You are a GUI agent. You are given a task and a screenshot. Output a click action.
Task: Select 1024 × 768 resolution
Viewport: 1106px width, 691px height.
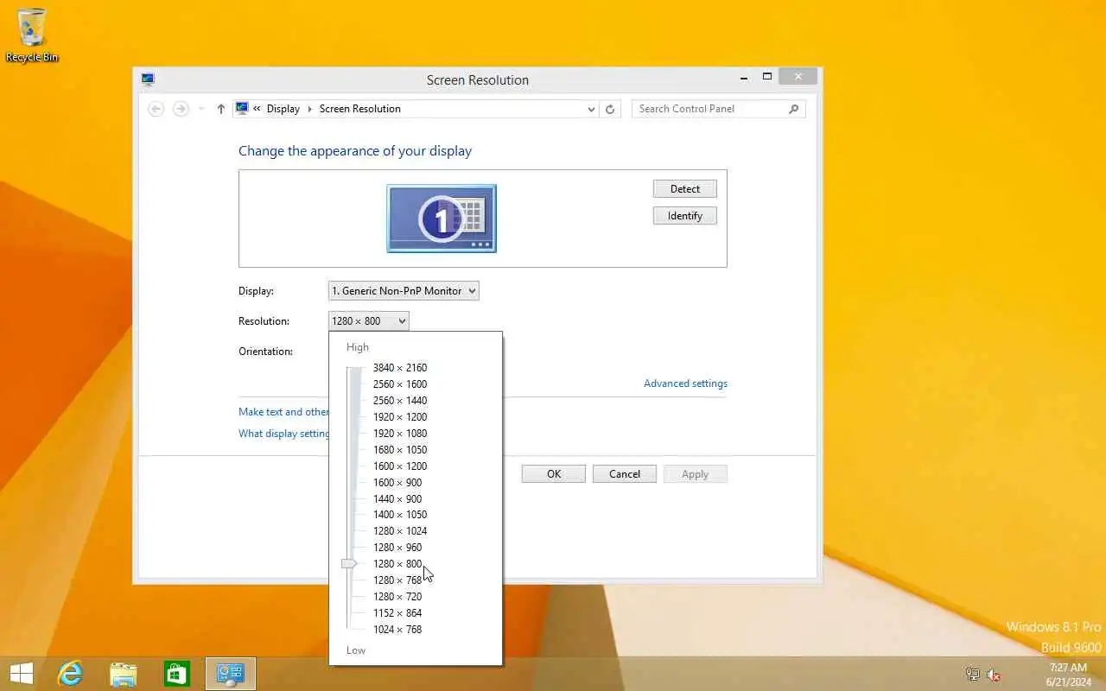click(397, 630)
